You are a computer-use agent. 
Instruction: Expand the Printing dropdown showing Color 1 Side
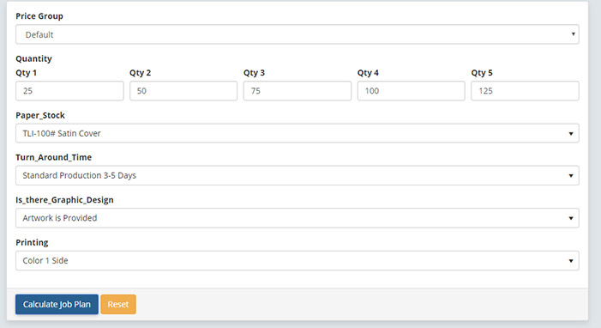point(297,261)
